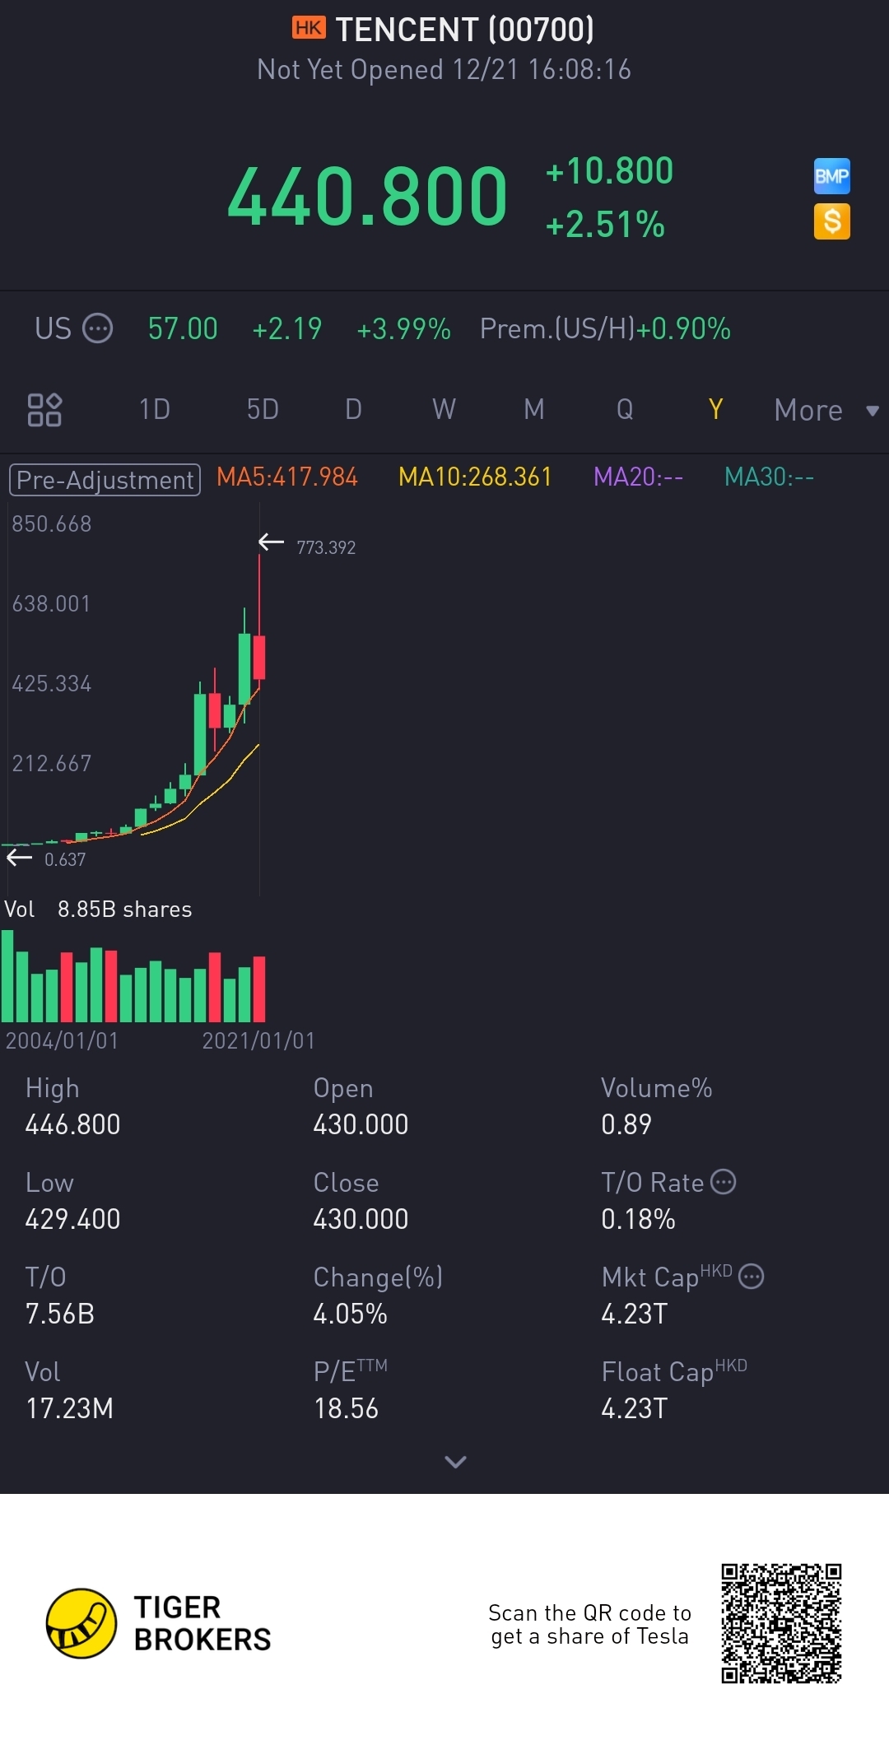Tap the orange dollar sign icon
Screen dimensions: 889x1754
point(831,221)
